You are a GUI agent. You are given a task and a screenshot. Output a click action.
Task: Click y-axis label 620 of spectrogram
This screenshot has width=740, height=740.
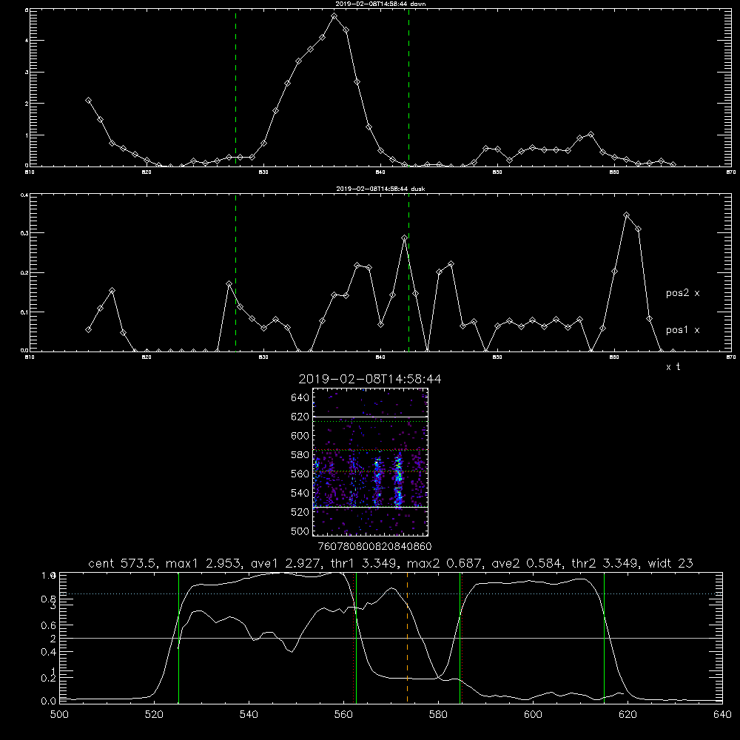coord(300,417)
